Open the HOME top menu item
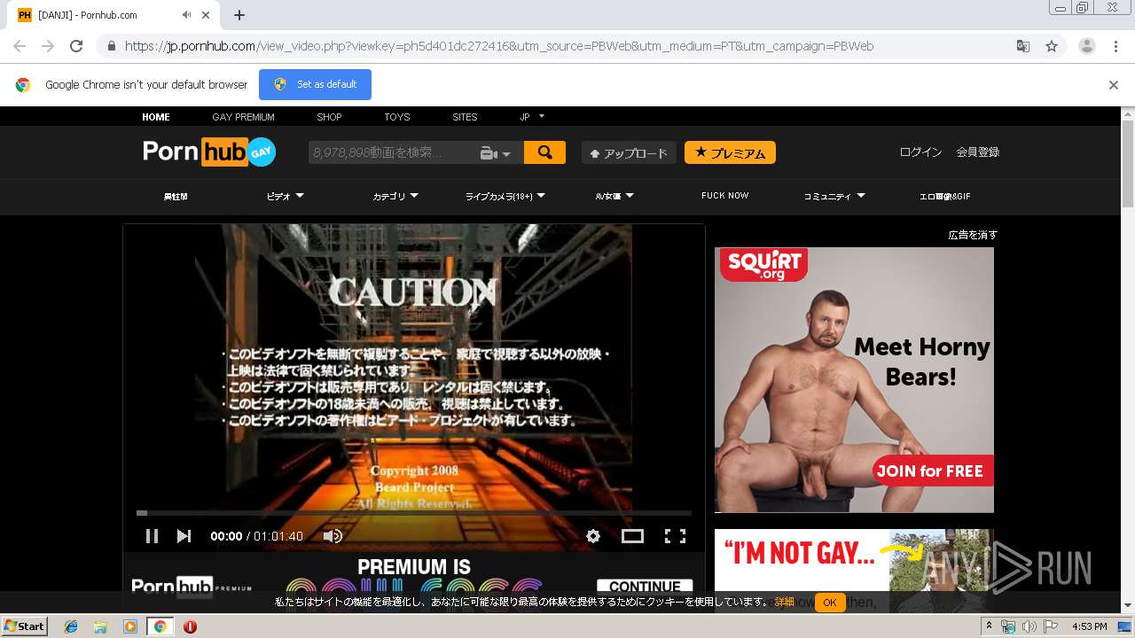This screenshot has height=638, width=1135. click(156, 117)
